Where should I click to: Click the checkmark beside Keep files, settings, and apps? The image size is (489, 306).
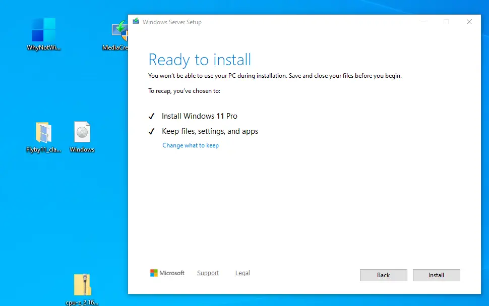pyautogui.click(x=151, y=131)
